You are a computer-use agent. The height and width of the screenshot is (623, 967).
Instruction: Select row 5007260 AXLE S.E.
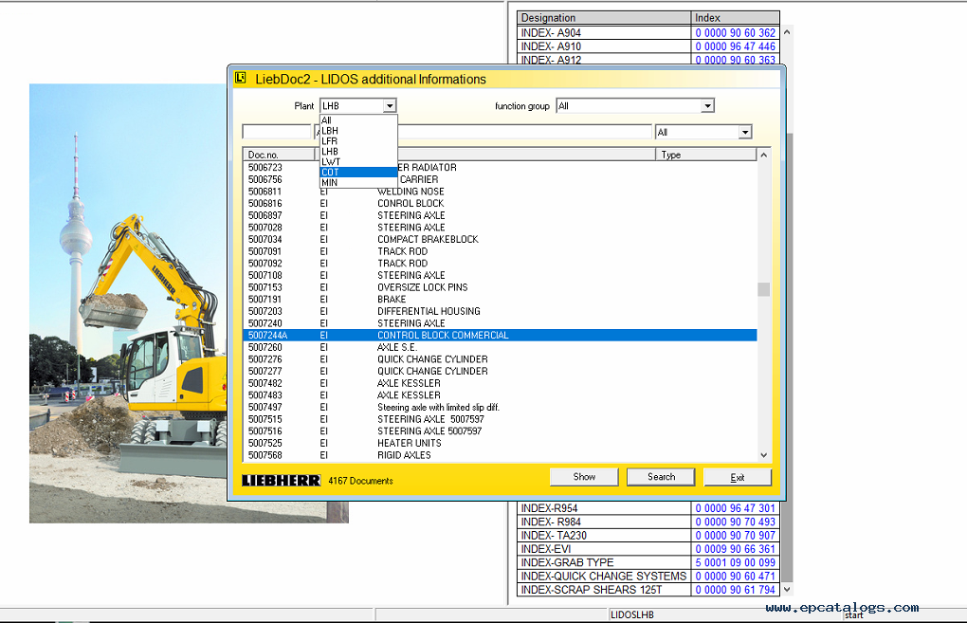coord(501,347)
